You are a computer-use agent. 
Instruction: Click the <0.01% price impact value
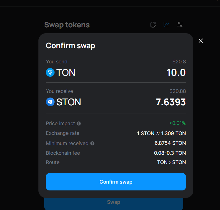[177, 123]
